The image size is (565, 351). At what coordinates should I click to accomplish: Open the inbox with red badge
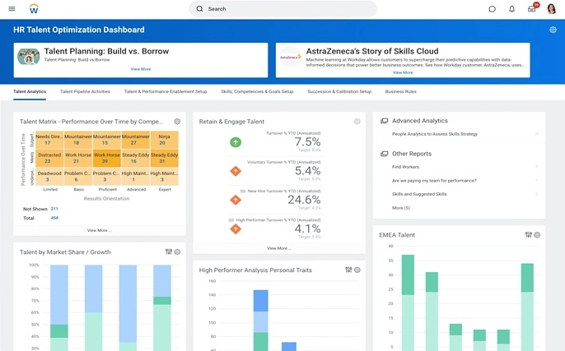(533, 8)
